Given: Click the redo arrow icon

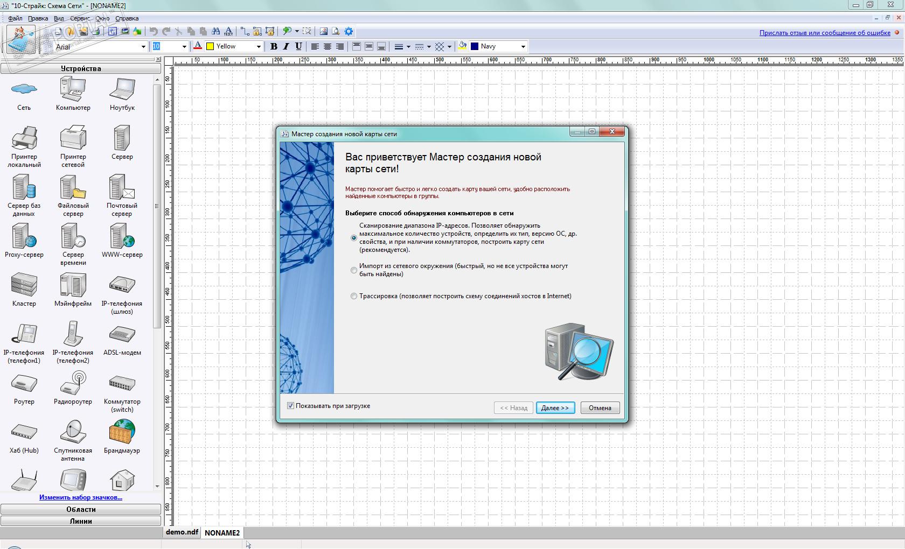Looking at the screenshot, I should (x=166, y=31).
